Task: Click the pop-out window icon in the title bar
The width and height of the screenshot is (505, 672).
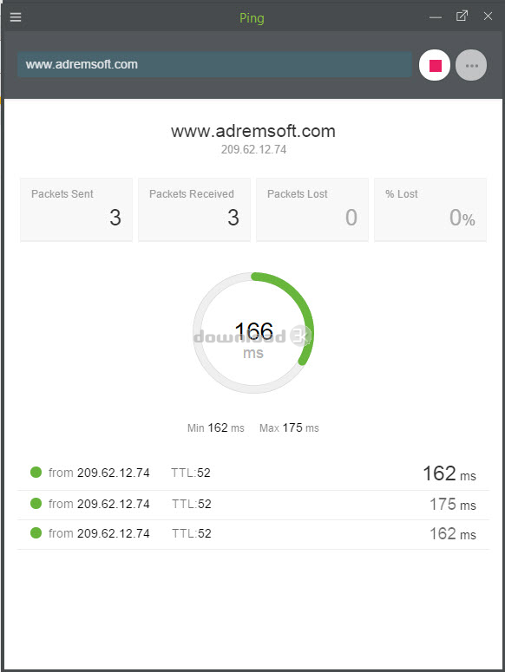Action: [462, 16]
